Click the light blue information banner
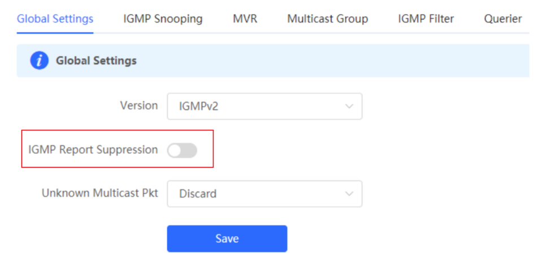The width and height of the screenshot is (548, 258). click(273, 61)
